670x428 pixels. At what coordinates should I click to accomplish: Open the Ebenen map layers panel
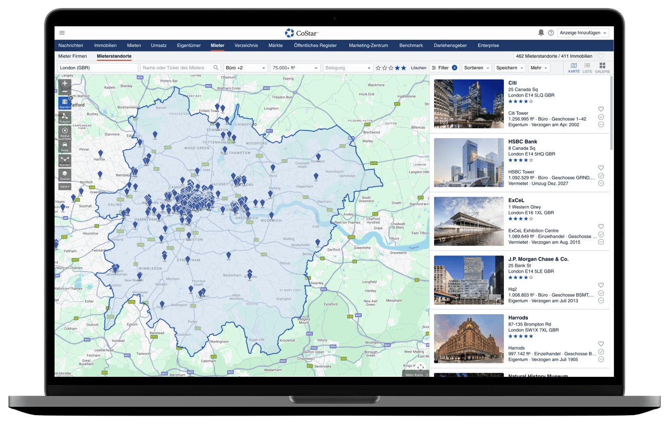[65, 175]
